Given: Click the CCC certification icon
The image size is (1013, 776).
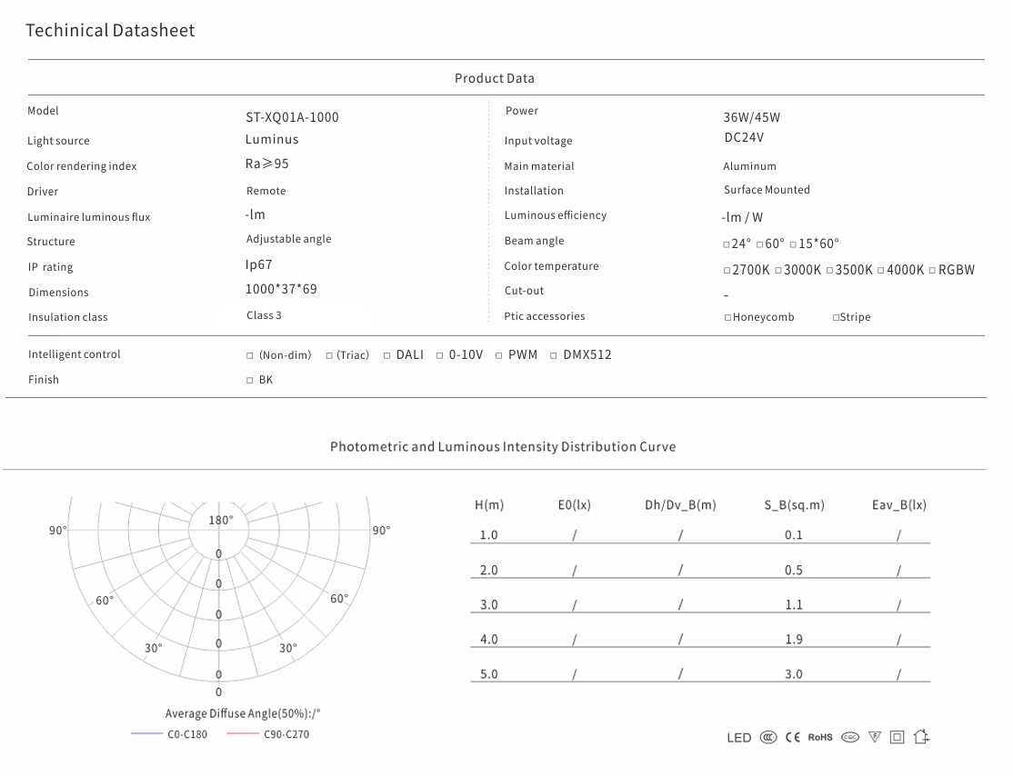Looking at the screenshot, I should [768, 738].
